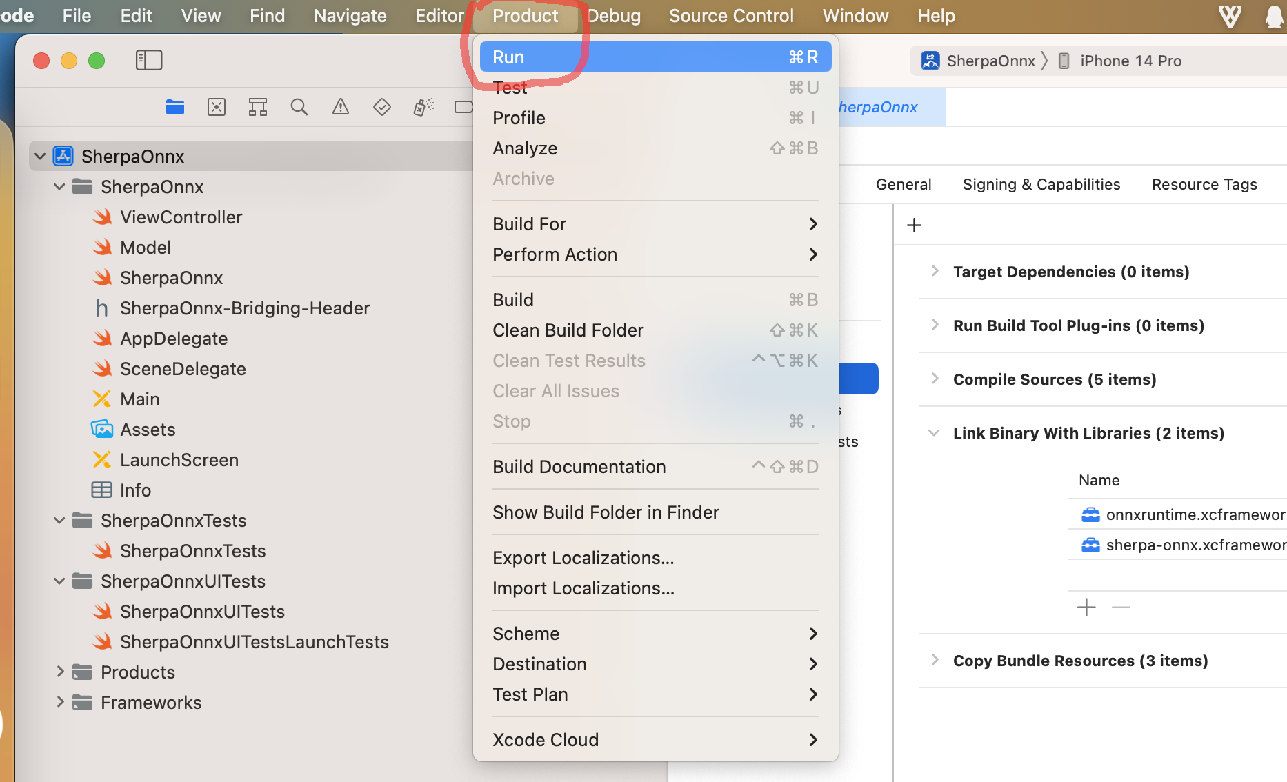Open the Source Control menu
1287x782 pixels.
coord(731,16)
